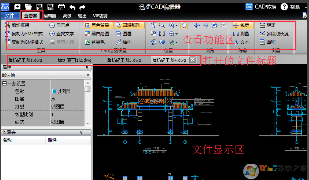The height and width of the screenshot is (180, 309).
Task: Open the 图层 layers tool
Action: [x=123, y=34]
